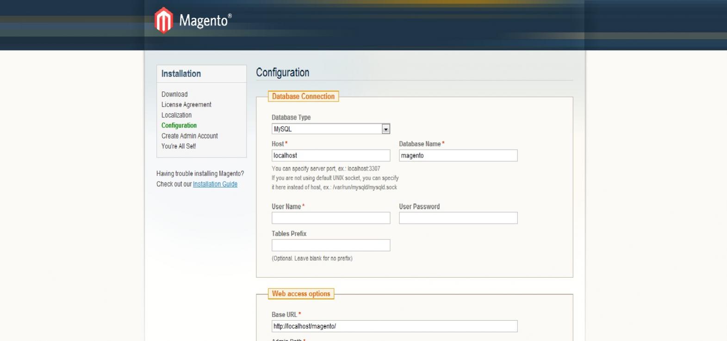Select Create Admin Account step
This screenshot has height=341, width=727.
(190, 136)
